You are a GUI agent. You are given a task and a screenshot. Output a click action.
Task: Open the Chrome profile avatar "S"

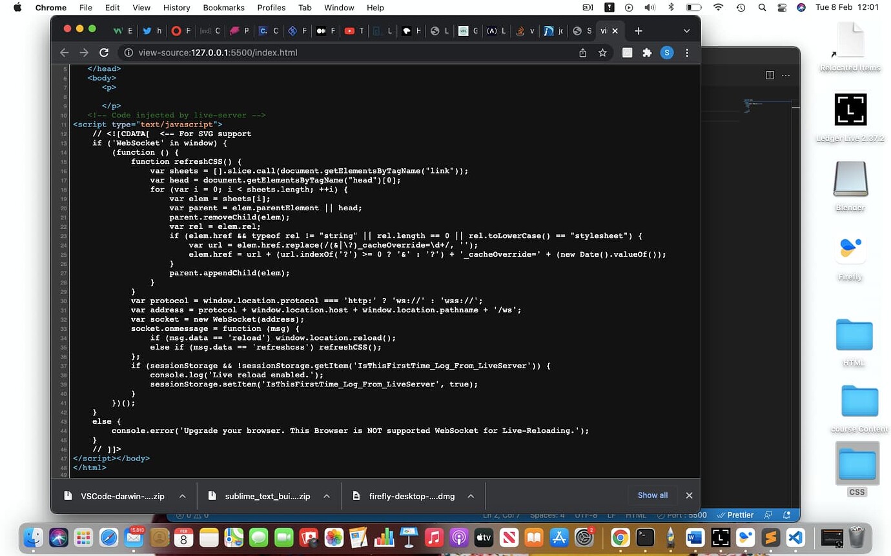(x=667, y=53)
